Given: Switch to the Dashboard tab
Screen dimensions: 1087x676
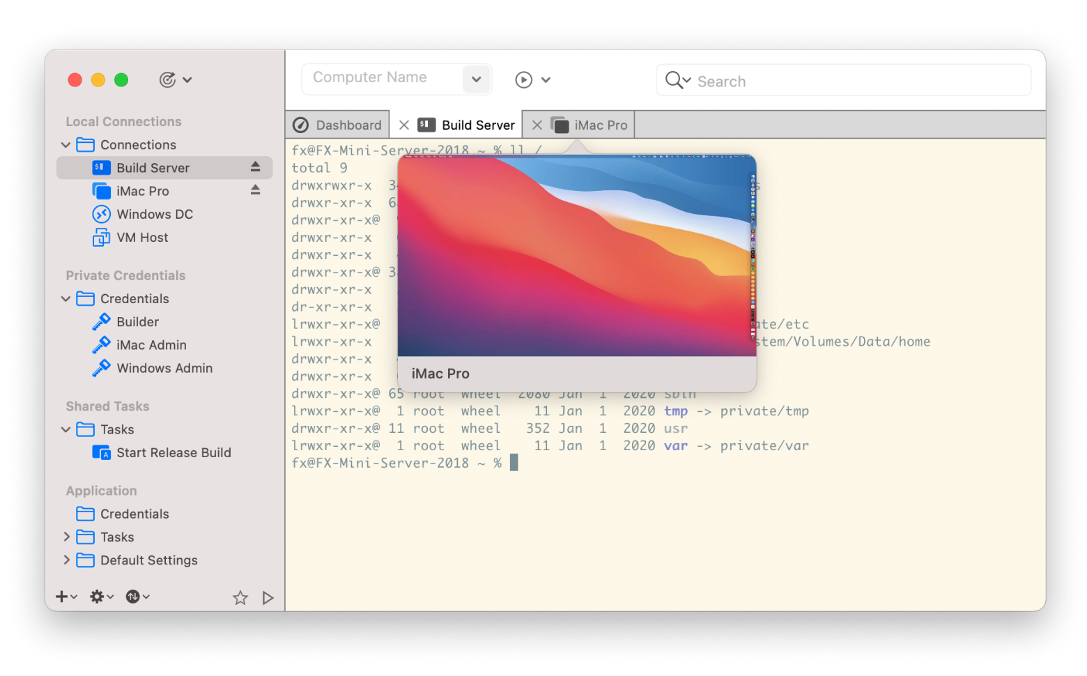Looking at the screenshot, I should coord(337,125).
